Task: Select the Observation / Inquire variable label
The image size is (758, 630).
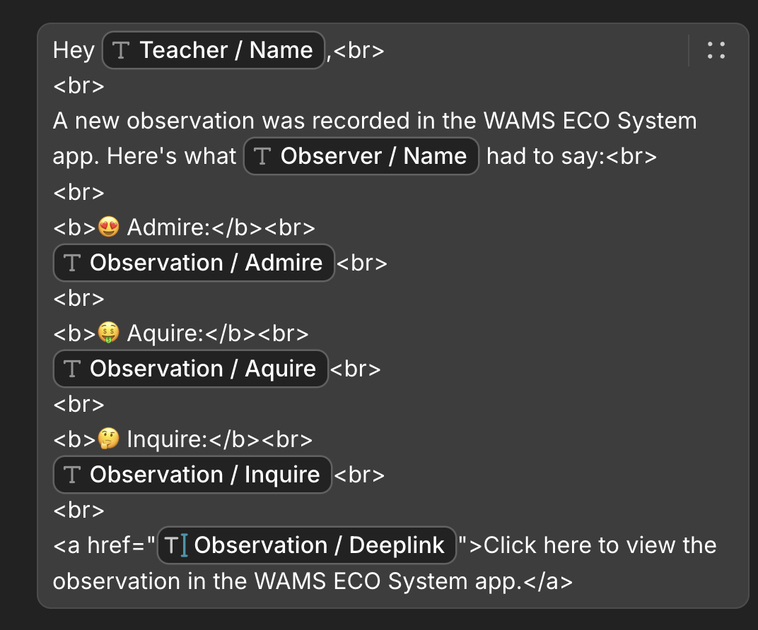Action: pos(205,475)
